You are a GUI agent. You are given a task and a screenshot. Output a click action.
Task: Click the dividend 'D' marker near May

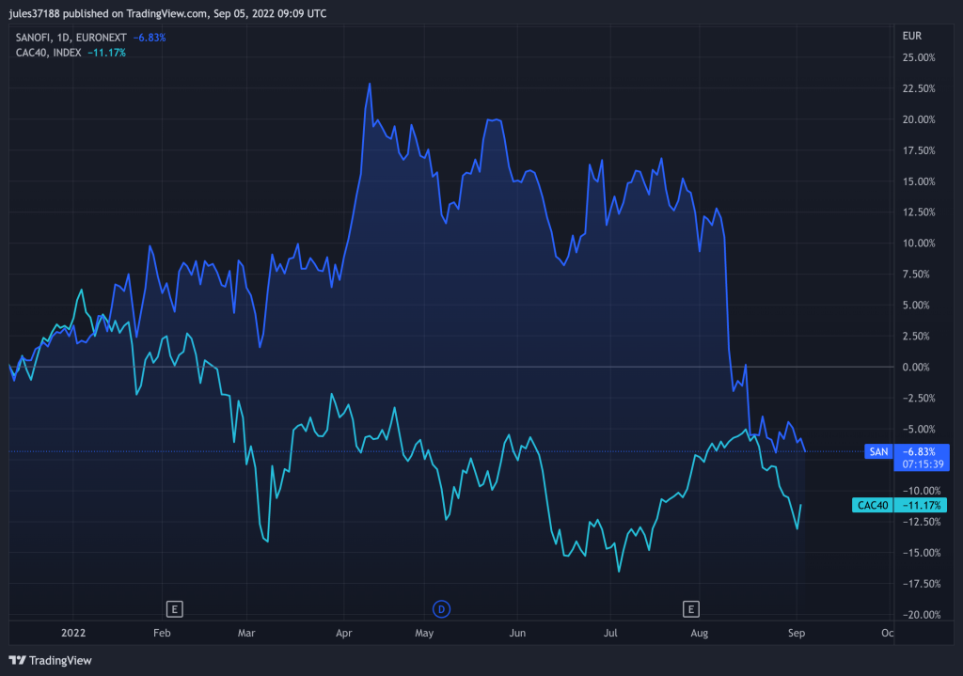click(x=440, y=608)
